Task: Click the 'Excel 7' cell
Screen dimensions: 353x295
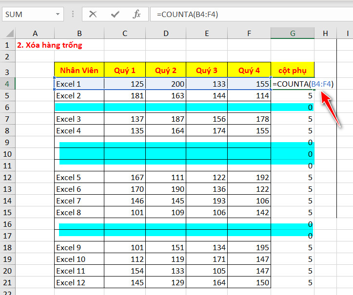Action: click(79, 201)
